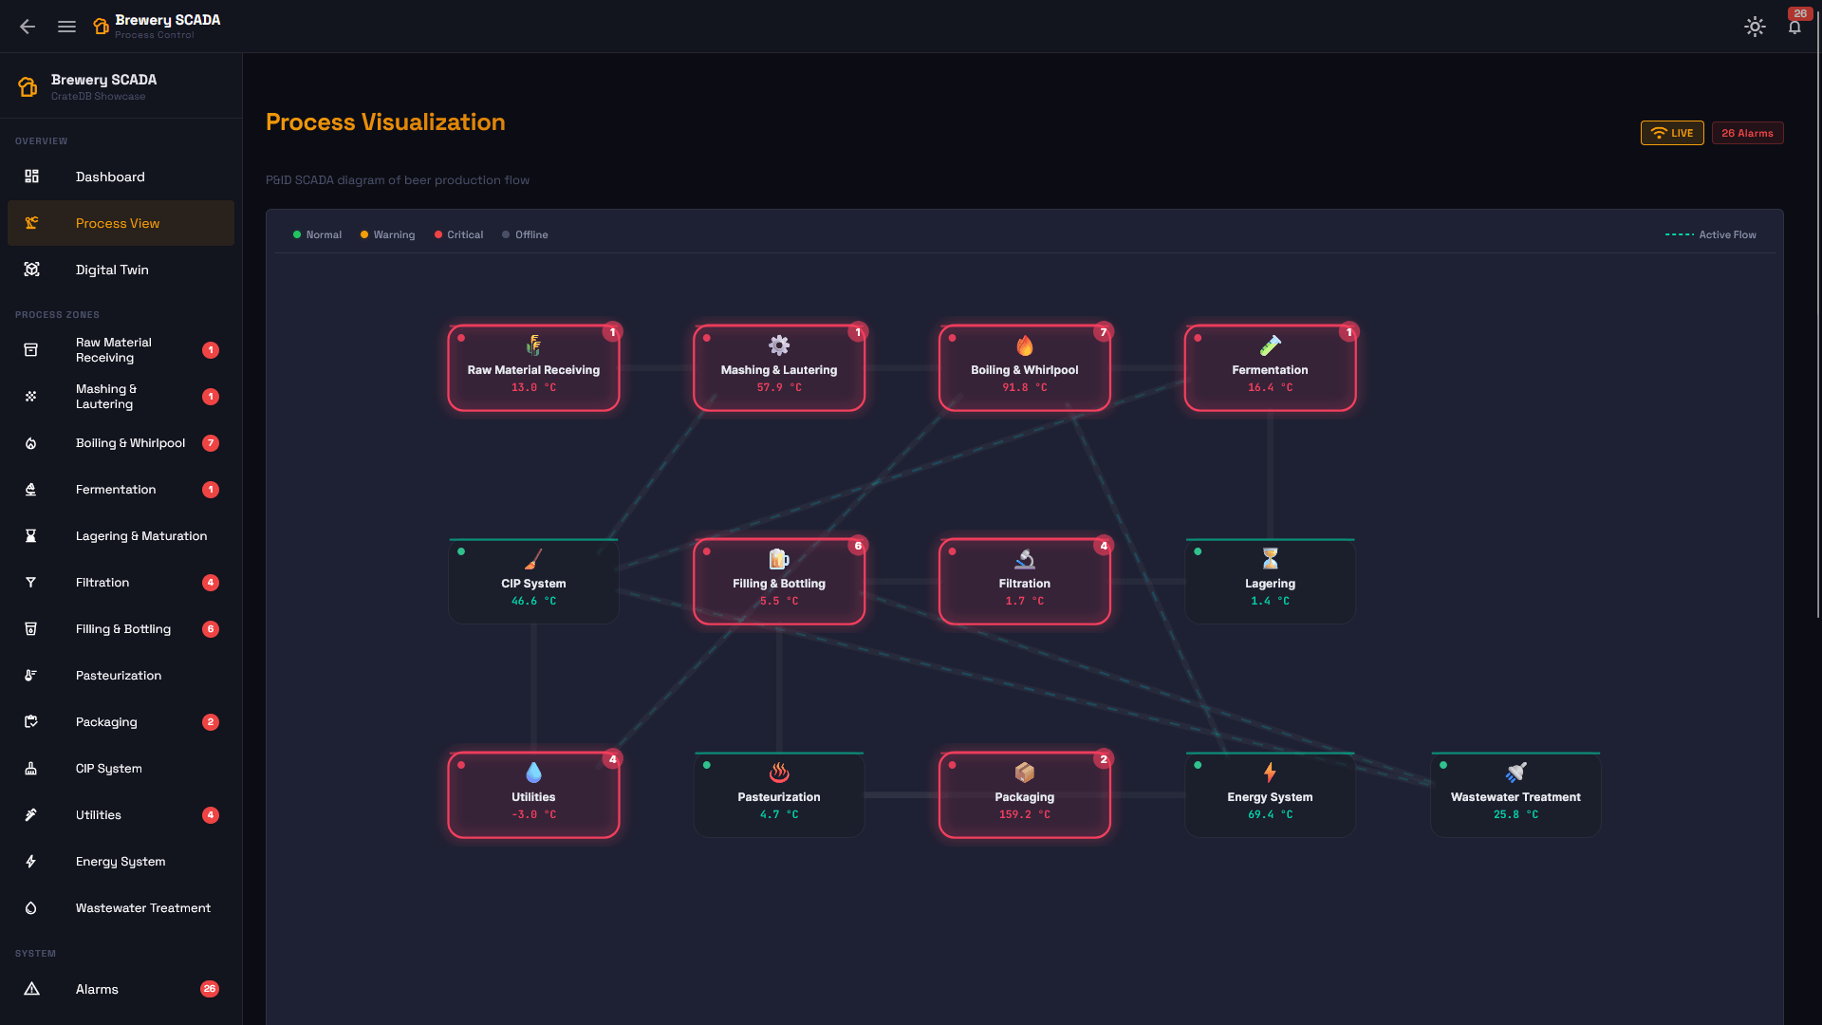Image resolution: width=1822 pixels, height=1025 pixels.
Task: Open Mashing & Lautering zone in sidebar
Action: 121,397
